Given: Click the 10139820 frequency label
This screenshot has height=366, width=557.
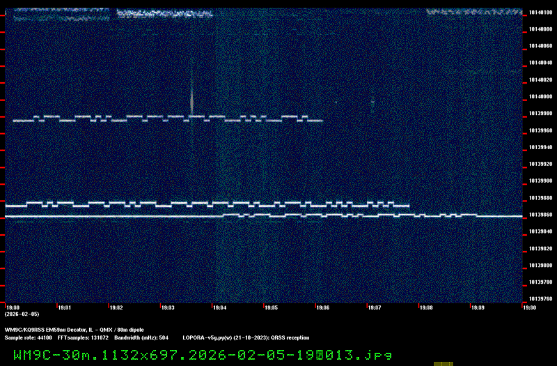Looking at the screenshot, I should pos(540,249).
